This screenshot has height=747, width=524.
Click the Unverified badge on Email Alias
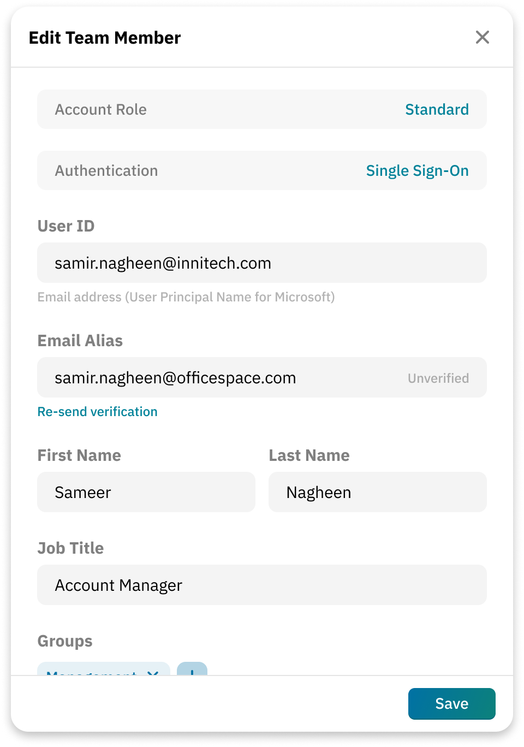tap(438, 377)
